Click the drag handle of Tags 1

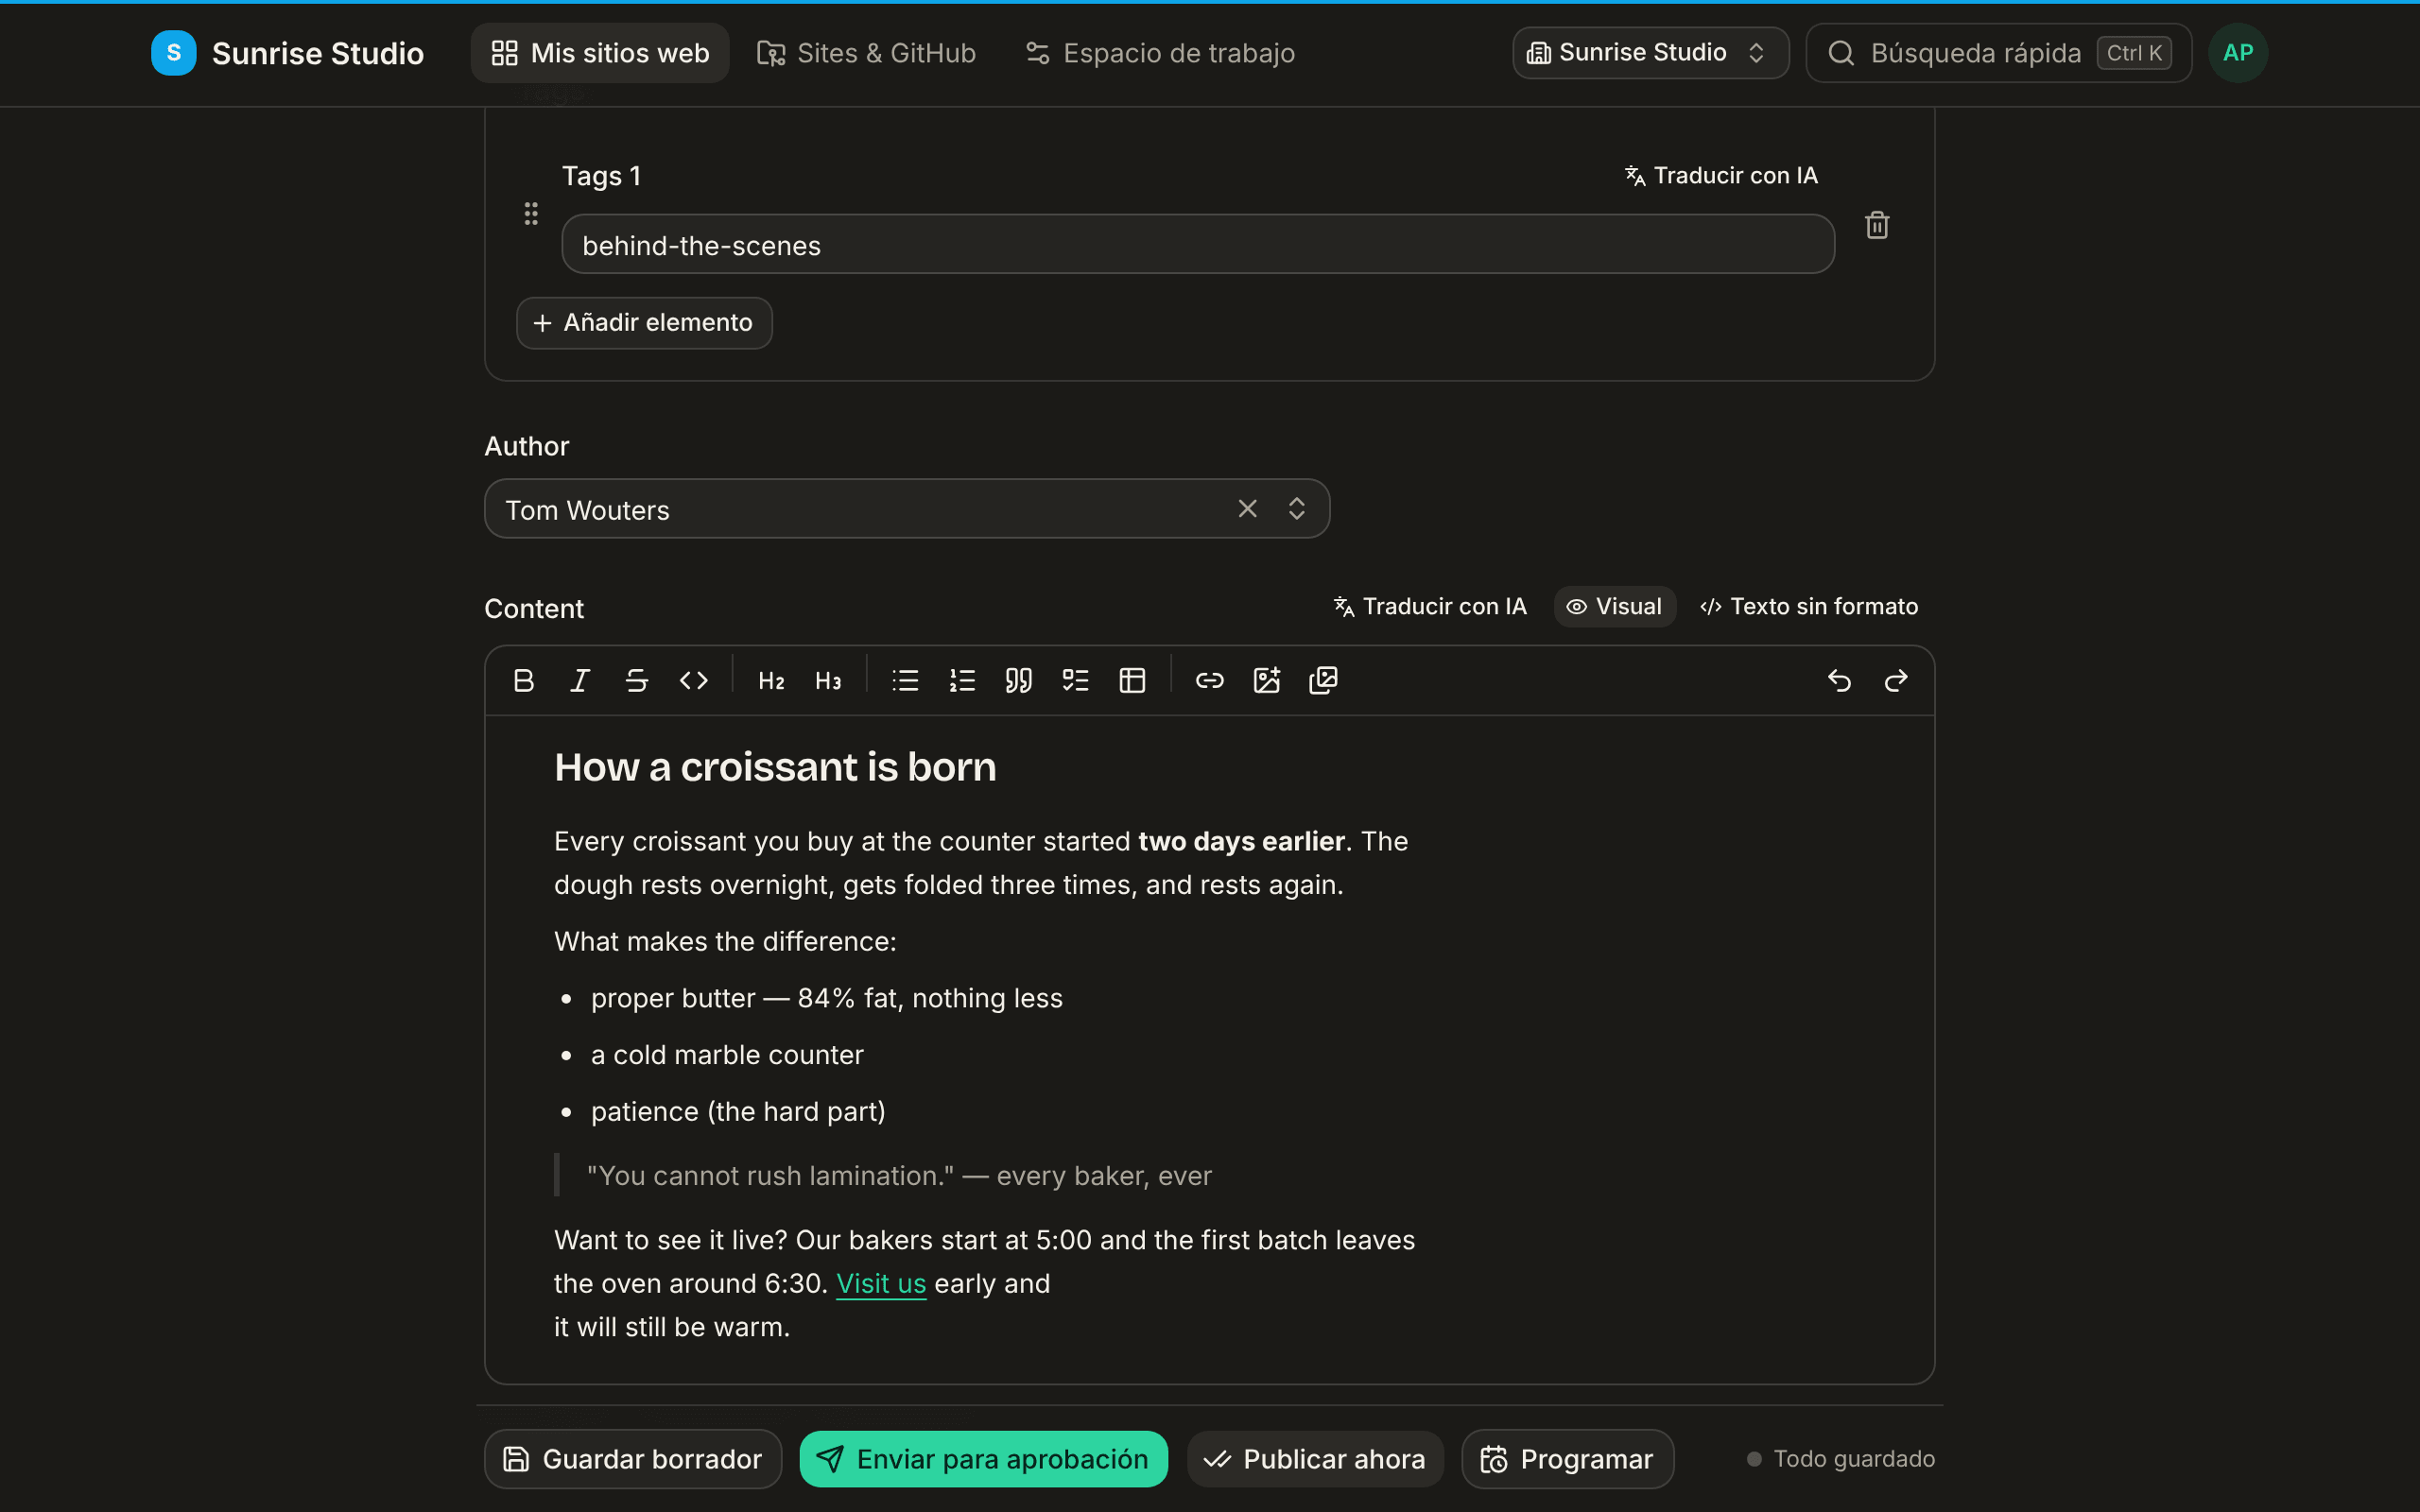click(531, 213)
